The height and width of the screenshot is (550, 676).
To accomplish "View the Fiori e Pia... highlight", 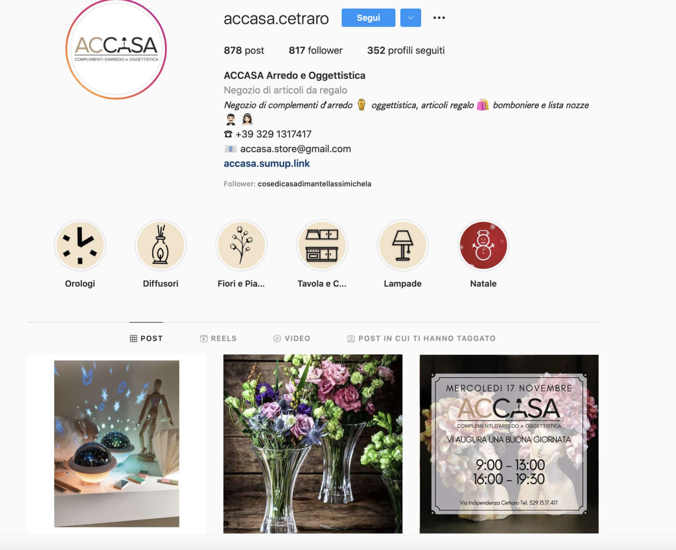I will coord(241,245).
